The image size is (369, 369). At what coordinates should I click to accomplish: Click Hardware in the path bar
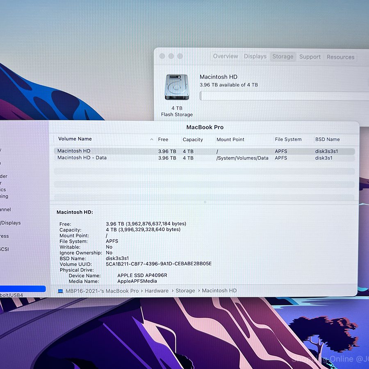tap(157, 291)
